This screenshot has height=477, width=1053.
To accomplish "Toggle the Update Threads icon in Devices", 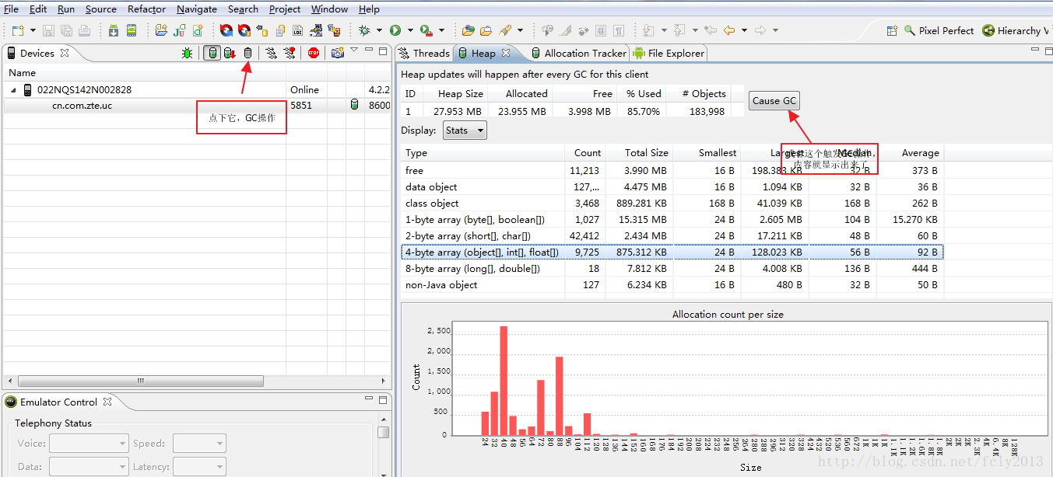I will pyautogui.click(x=271, y=53).
